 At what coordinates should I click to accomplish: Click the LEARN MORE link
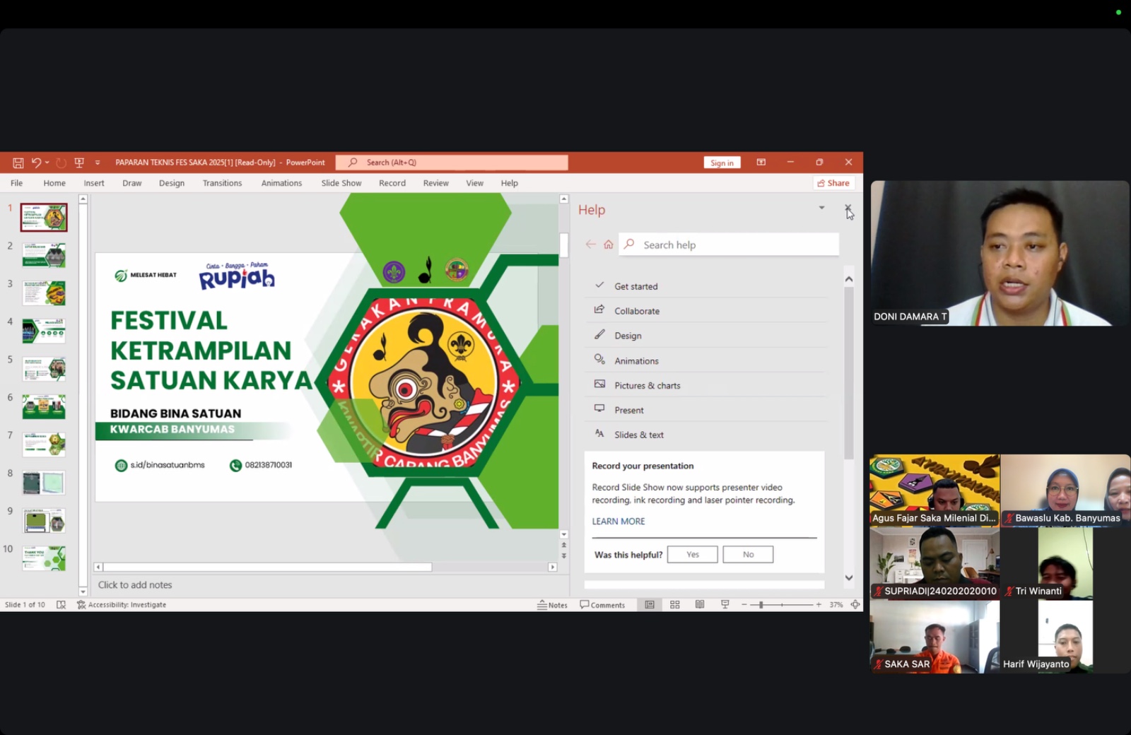619,522
